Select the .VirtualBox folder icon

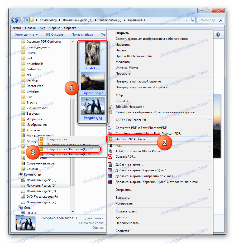point(23,69)
